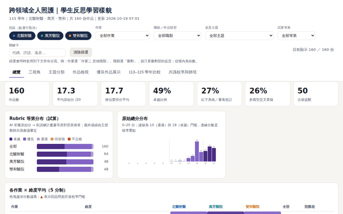Click the 作業 table column header
This screenshot has height=214, width=343.
click(14, 207)
